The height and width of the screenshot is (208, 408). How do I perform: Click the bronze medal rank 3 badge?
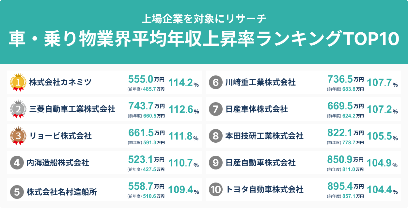point(18,136)
